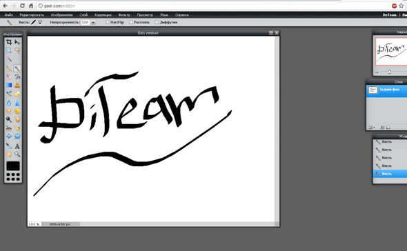Select the Pencil tool
The width and height of the screenshot is (407, 251).
pyautogui.click(x=9, y=68)
